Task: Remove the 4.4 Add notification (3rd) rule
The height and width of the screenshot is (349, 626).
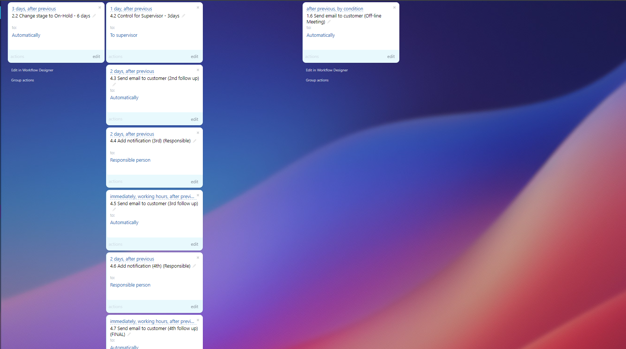Action: point(198,133)
